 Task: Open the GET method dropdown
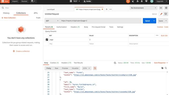tap(52, 21)
